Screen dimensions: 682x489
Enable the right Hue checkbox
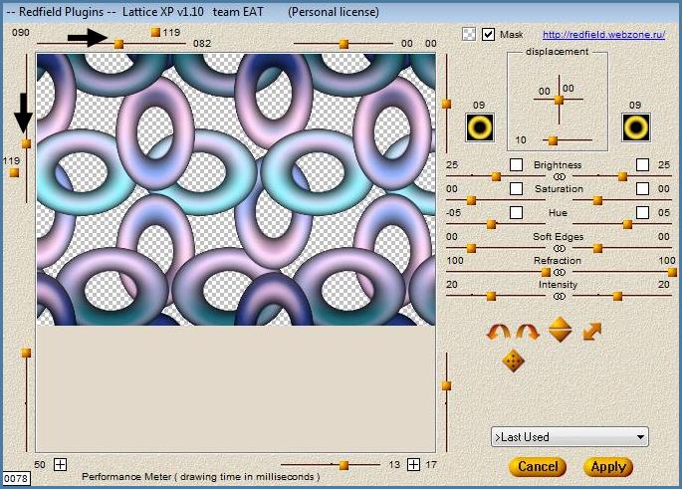[642, 212]
